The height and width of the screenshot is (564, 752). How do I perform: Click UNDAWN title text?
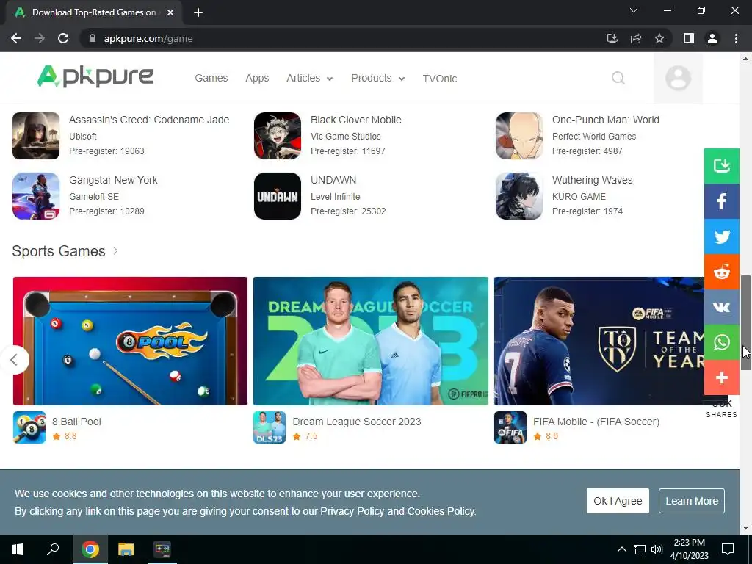click(333, 180)
